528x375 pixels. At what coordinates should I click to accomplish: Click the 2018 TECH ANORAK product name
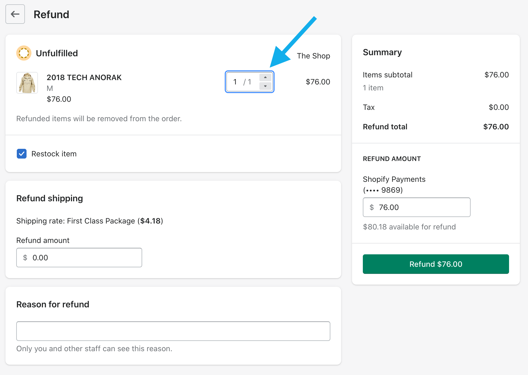pos(84,77)
